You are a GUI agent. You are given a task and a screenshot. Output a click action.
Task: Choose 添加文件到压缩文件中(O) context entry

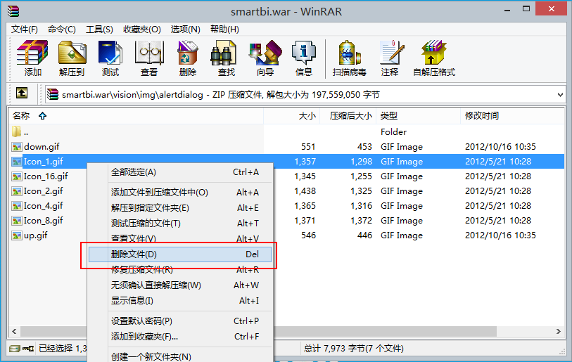coord(180,193)
